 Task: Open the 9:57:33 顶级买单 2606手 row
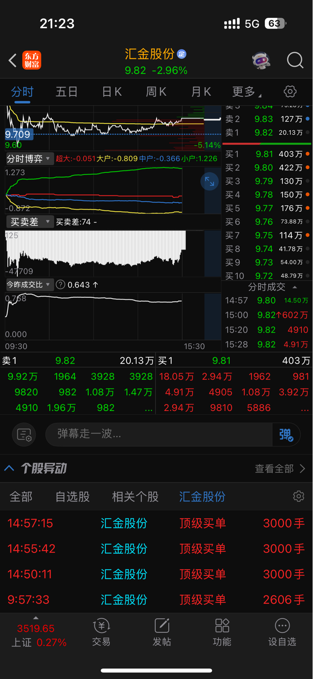156,600
